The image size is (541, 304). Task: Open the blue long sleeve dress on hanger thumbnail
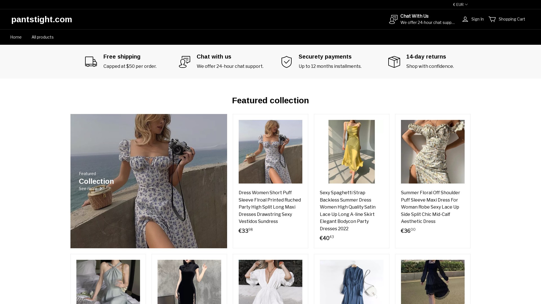352,282
